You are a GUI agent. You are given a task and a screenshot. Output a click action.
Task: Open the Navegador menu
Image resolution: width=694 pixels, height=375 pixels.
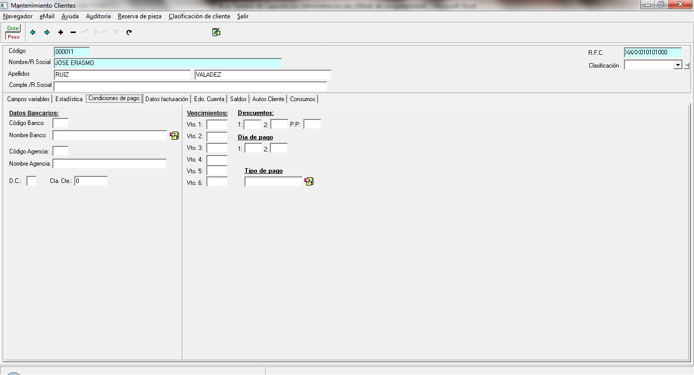[18, 16]
